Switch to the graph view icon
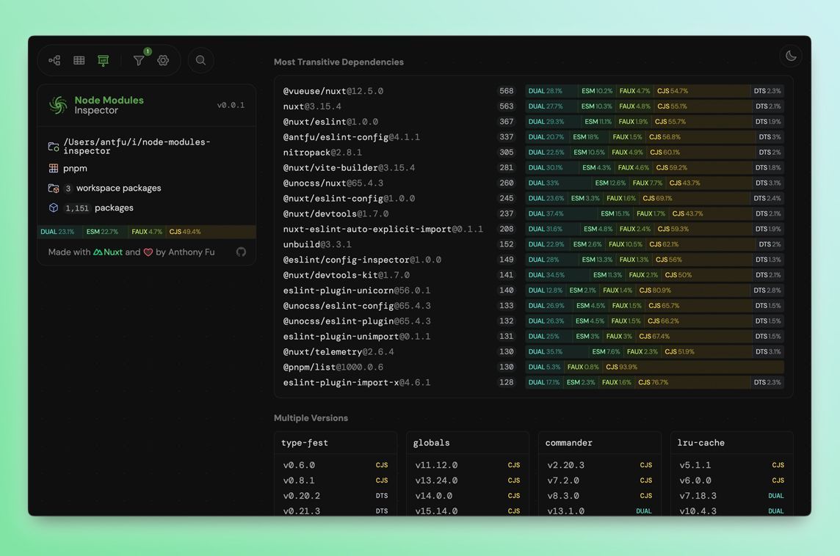 [54, 60]
